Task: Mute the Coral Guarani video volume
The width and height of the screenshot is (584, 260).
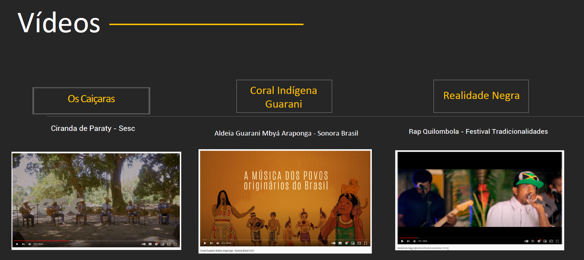Action: [x=218, y=243]
